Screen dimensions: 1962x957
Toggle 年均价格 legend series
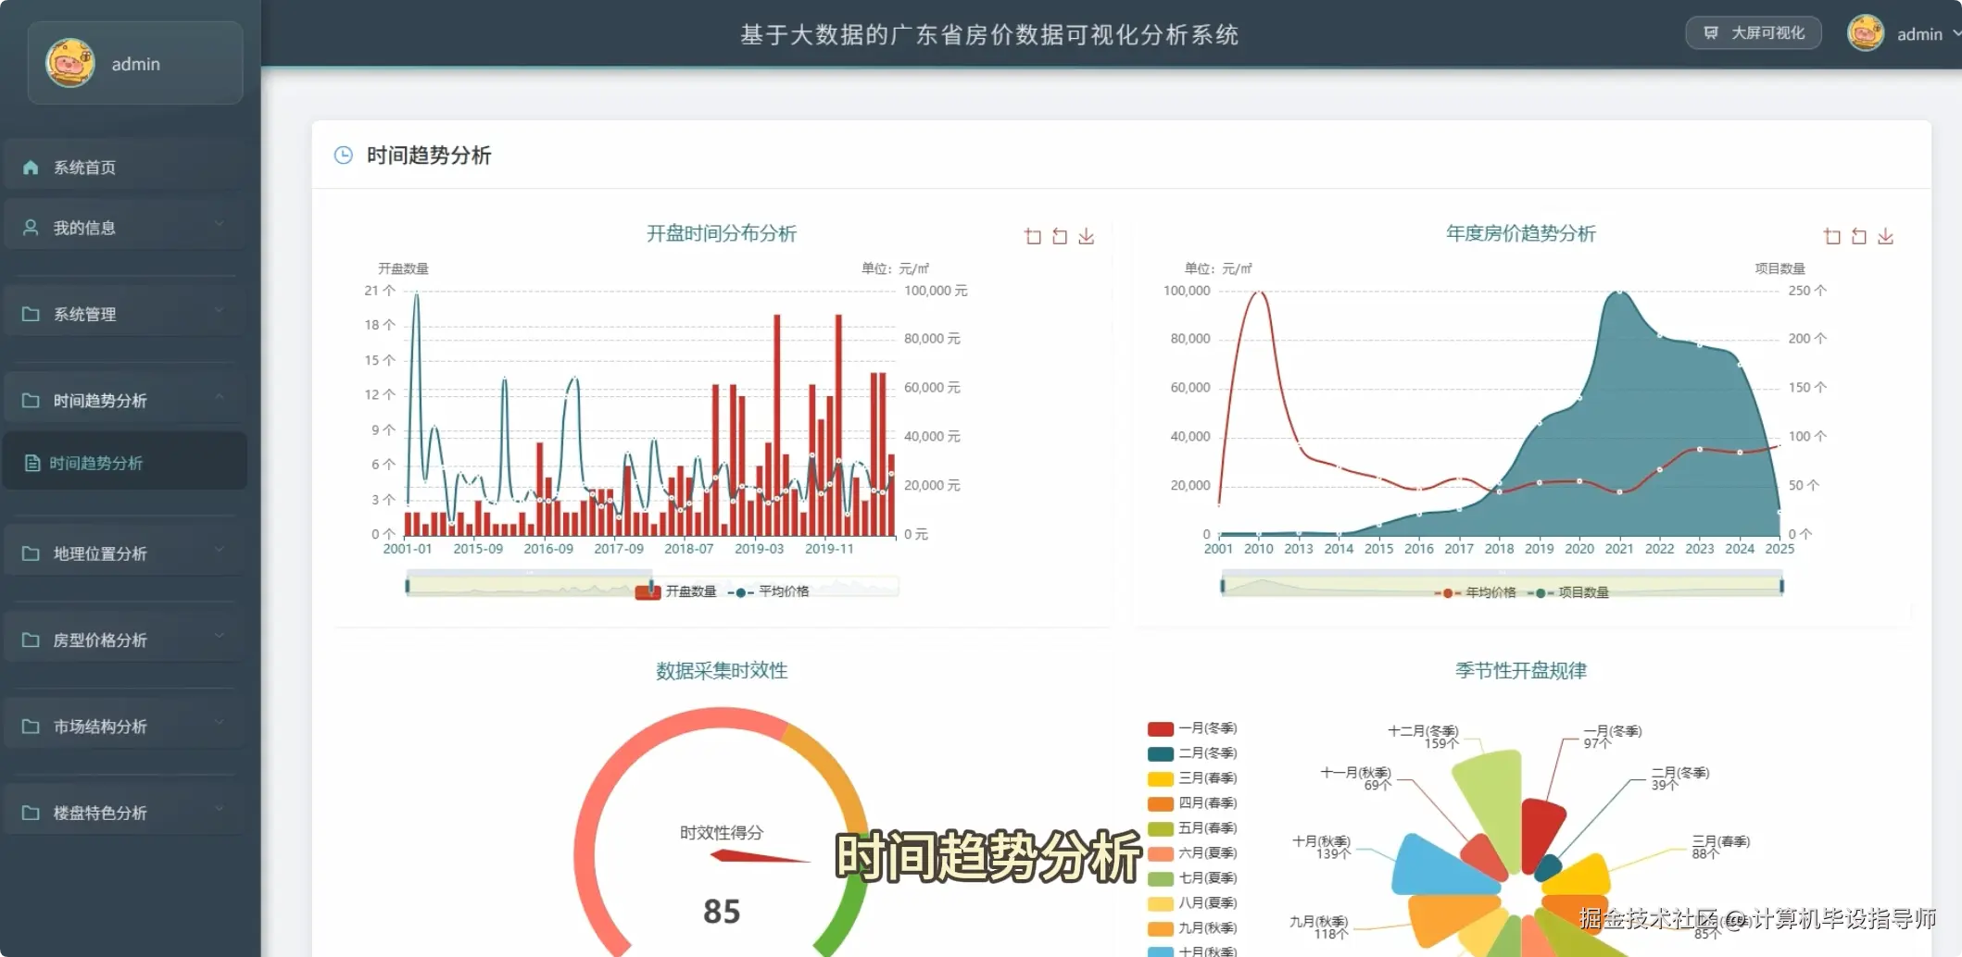pos(1475,593)
